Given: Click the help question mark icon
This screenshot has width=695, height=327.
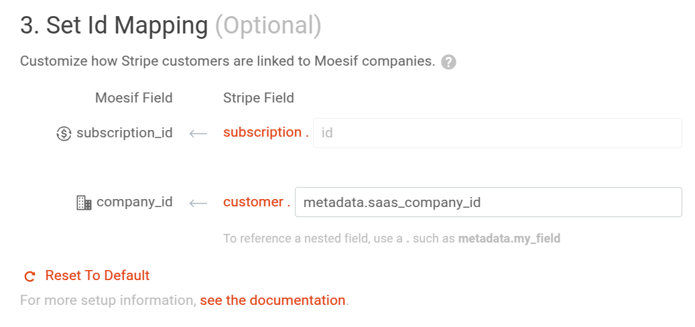Looking at the screenshot, I should (x=449, y=62).
